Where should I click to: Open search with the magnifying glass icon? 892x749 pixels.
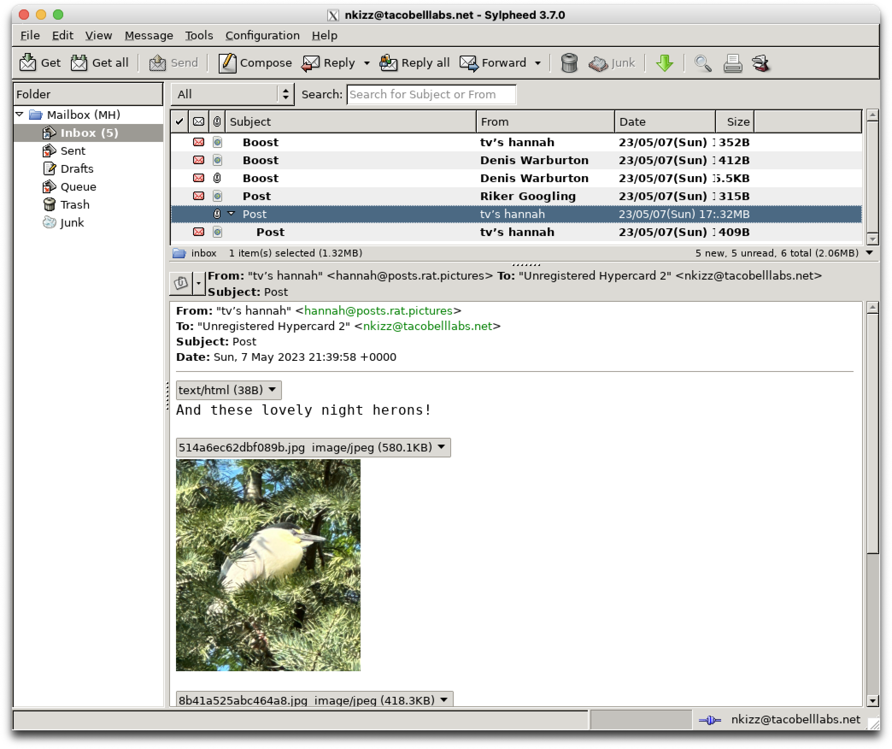coord(703,63)
